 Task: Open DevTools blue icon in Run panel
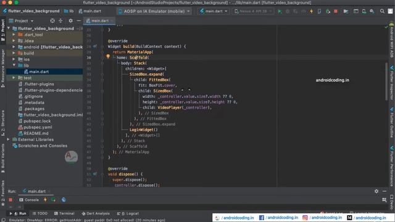point(64,200)
